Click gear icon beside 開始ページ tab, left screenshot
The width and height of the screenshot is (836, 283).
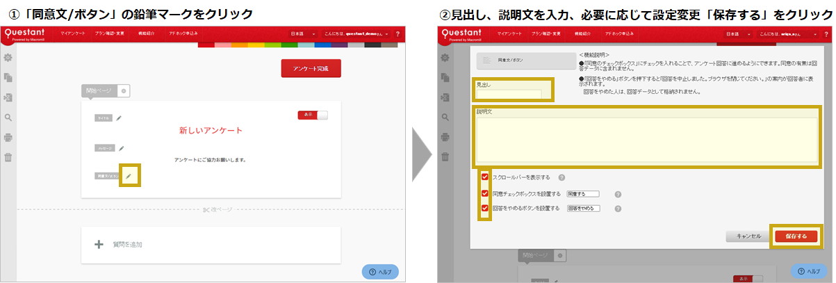coord(123,91)
